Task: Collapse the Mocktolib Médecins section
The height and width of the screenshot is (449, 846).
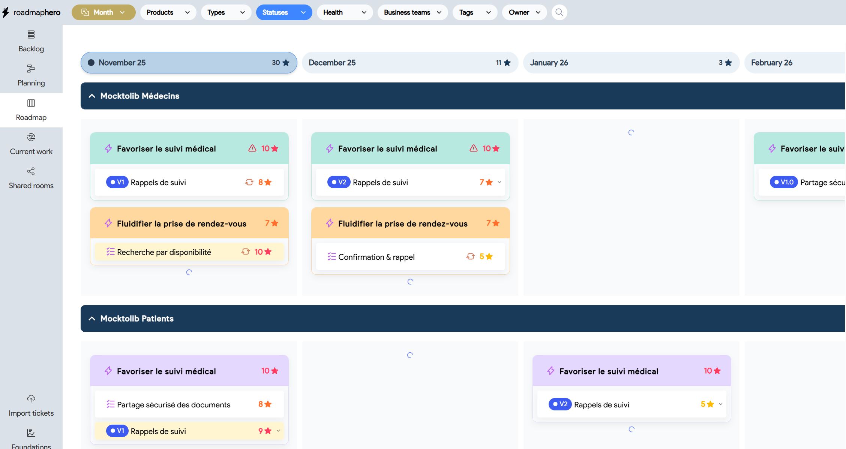Action: (x=92, y=96)
